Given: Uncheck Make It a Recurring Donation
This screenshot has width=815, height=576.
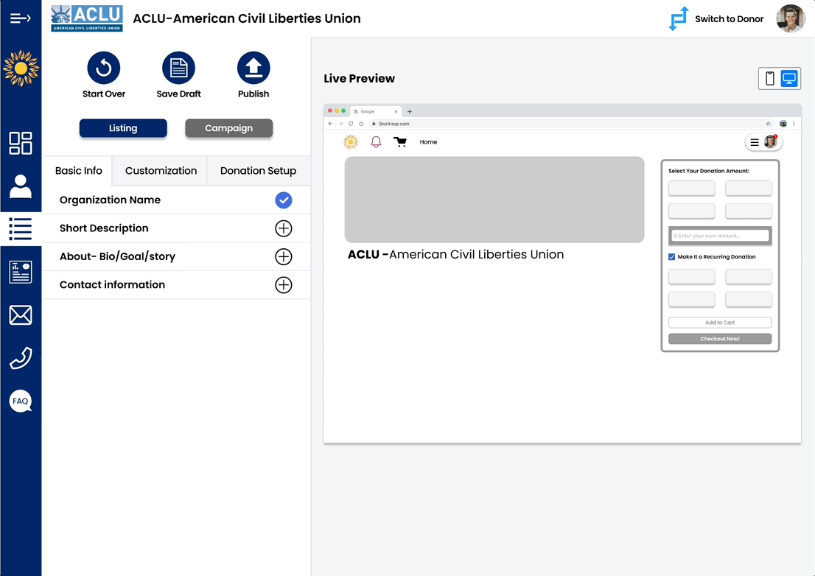Looking at the screenshot, I should click(x=671, y=256).
